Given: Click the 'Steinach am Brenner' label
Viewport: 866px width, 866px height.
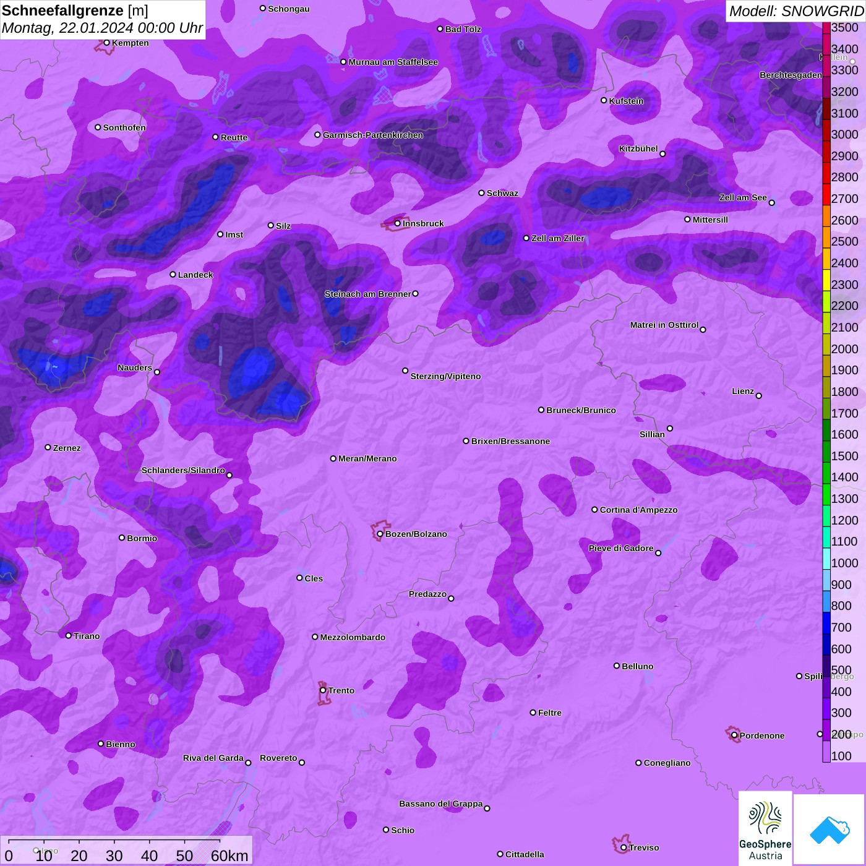Looking at the screenshot, I should pos(367,294).
